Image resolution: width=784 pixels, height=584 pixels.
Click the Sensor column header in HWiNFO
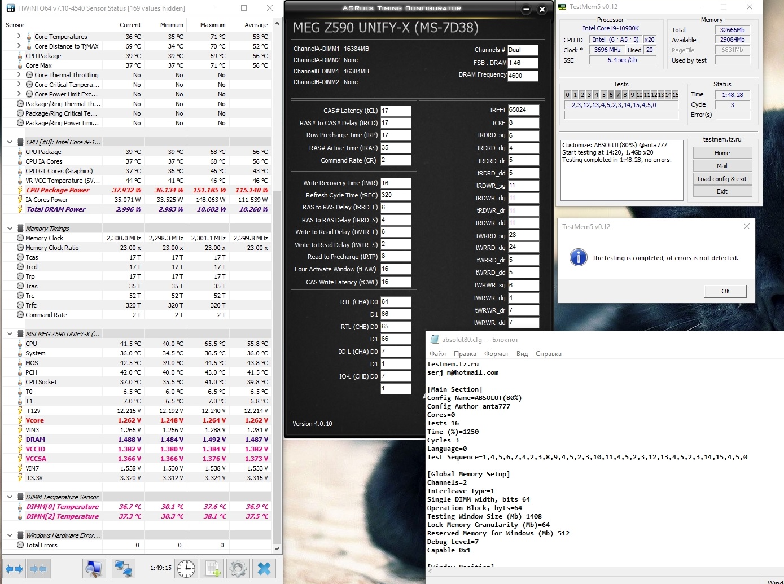tap(52, 25)
